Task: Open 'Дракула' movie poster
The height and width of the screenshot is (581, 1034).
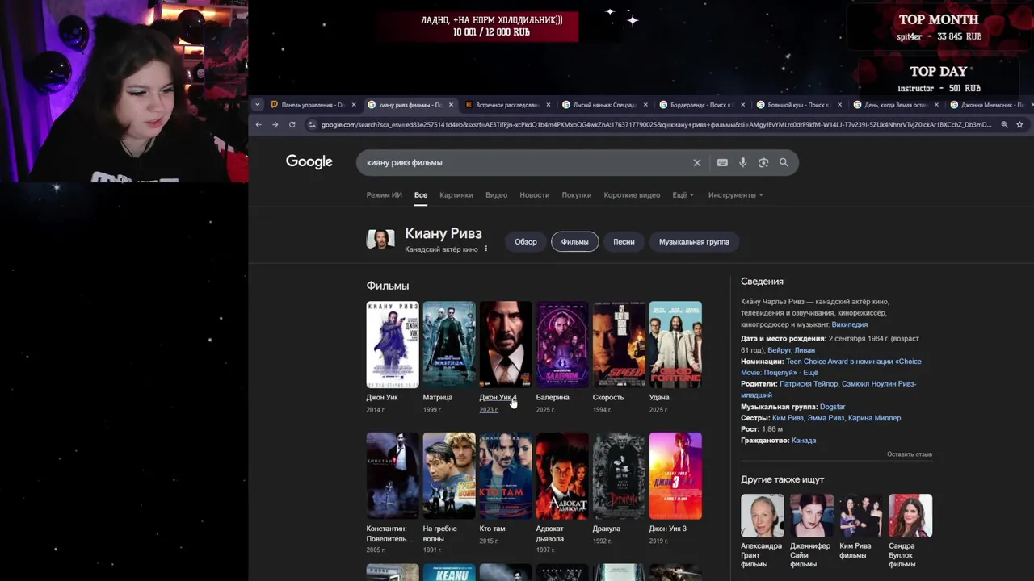Action: [619, 476]
